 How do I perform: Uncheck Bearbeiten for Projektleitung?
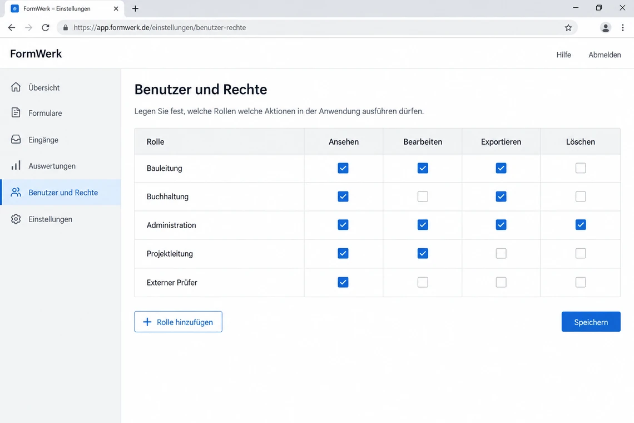point(423,253)
